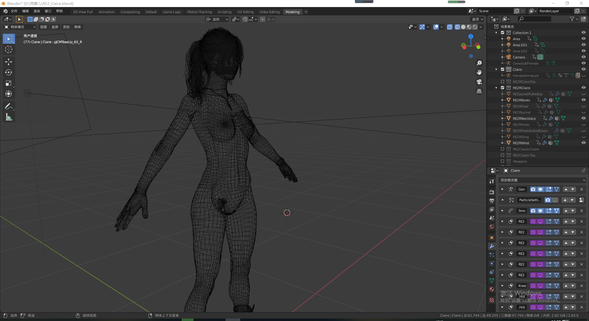
Task: Open the 选项 options button
Action: (x=477, y=19)
